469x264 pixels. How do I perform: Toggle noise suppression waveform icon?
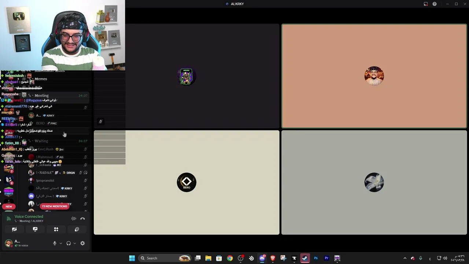click(x=74, y=219)
